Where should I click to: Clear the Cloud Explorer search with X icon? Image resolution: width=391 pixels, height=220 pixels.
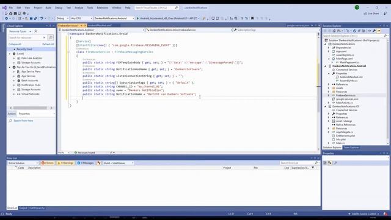(44, 37)
